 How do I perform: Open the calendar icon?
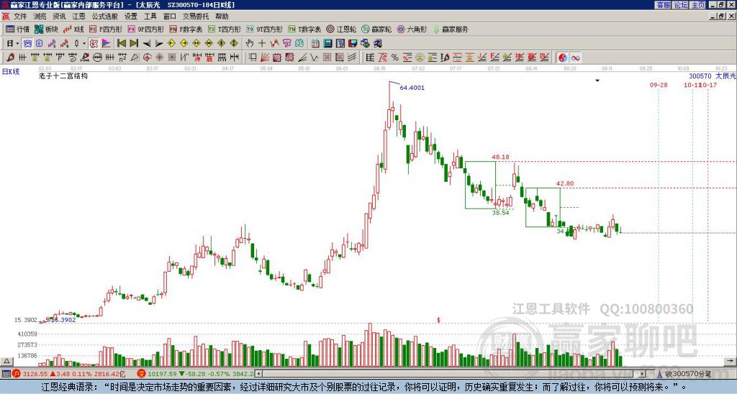pos(315,44)
